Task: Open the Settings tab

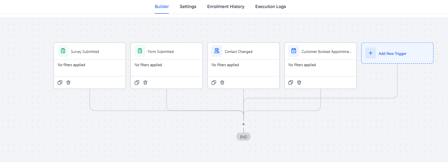Action: [x=188, y=6]
